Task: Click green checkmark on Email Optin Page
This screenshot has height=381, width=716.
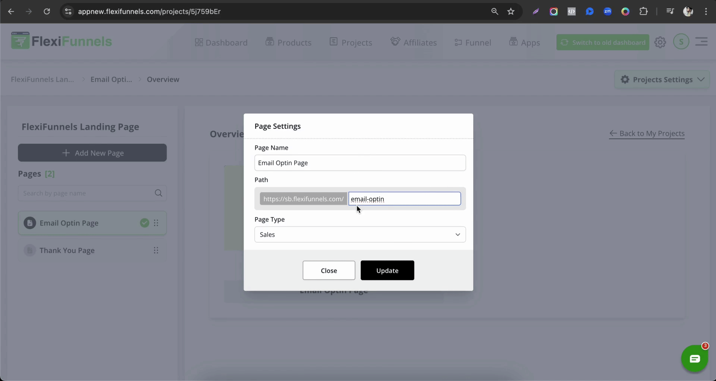Action: [145, 223]
